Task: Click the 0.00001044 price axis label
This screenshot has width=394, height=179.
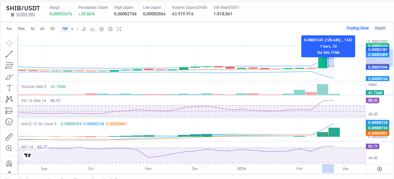Action: pos(378,67)
